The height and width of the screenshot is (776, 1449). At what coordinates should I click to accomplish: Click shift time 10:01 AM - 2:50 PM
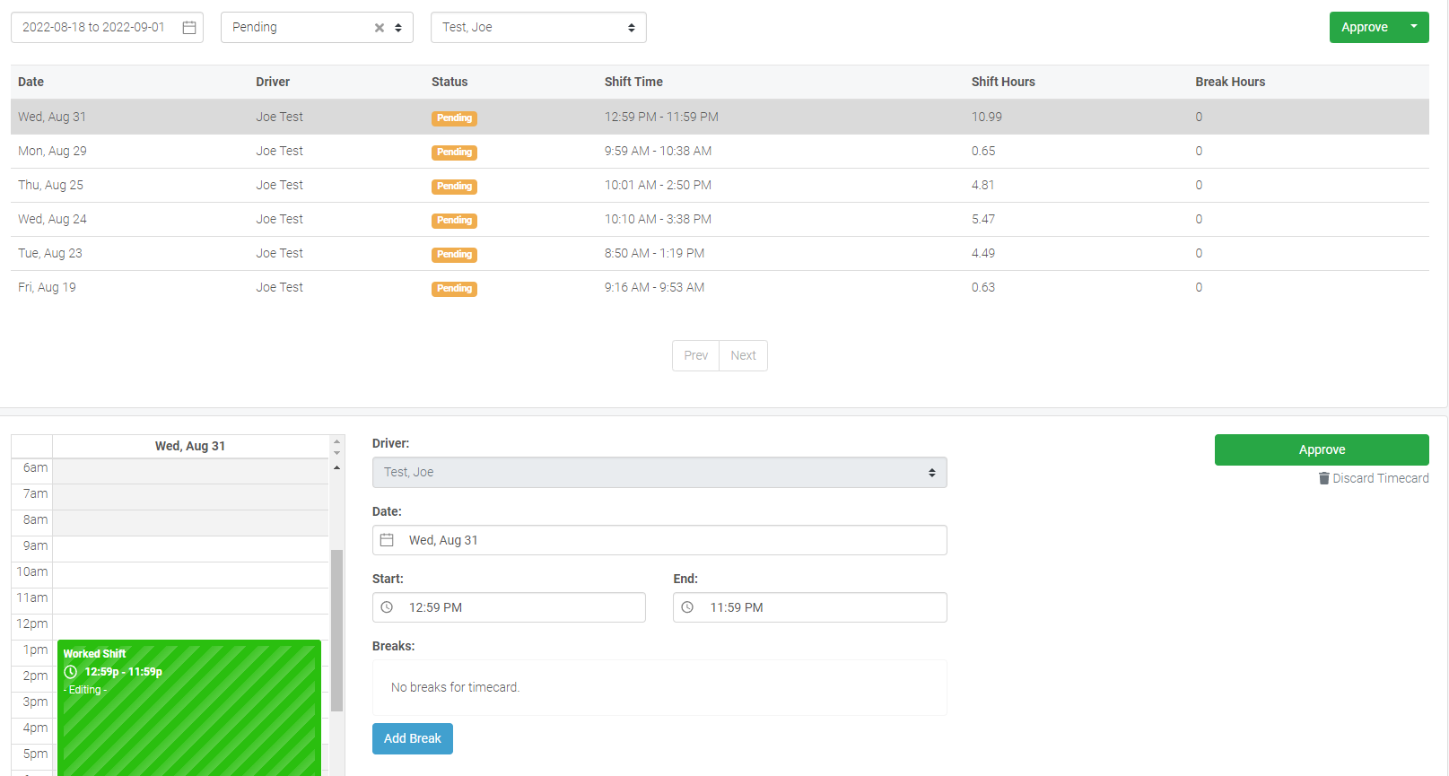[658, 185]
